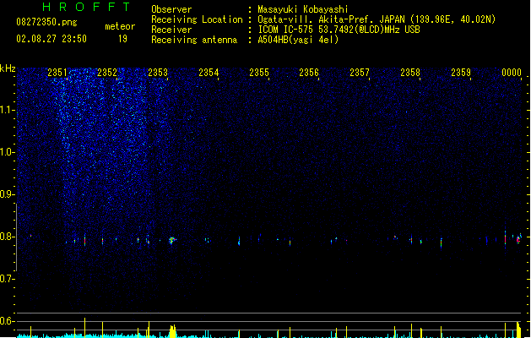Screen dimensions: 531x338
Task: Select the filename 08272350.png
Action: pyautogui.click(x=46, y=22)
